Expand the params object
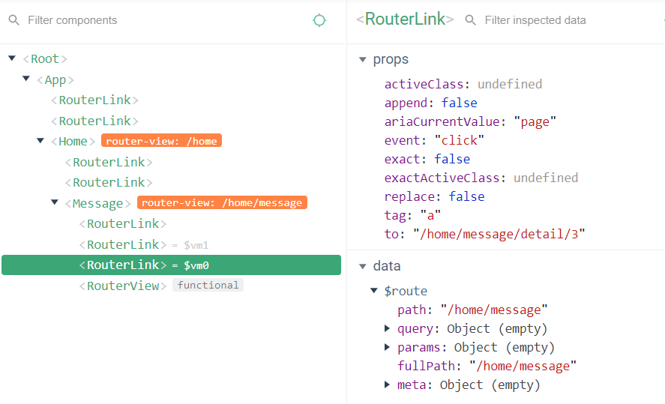Image resolution: width=665 pixels, height=404 pixels. point(387,347)
